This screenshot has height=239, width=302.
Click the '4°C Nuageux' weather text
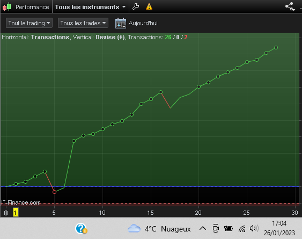point(167,229)
